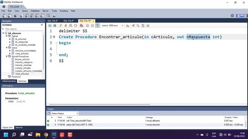Switch to SQL File 8 tab
248x139 pixels.
tap(53, 21)
